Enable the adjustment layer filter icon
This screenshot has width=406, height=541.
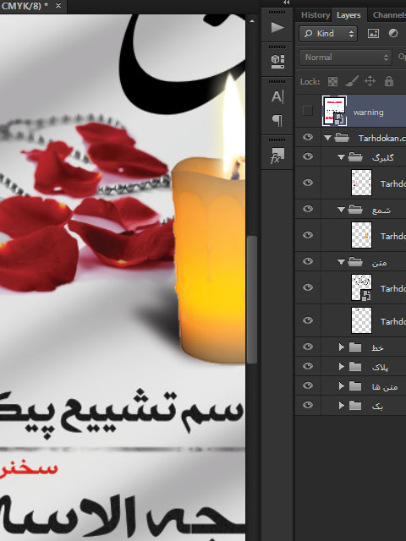pyautogui.click(x=392, y=34)
